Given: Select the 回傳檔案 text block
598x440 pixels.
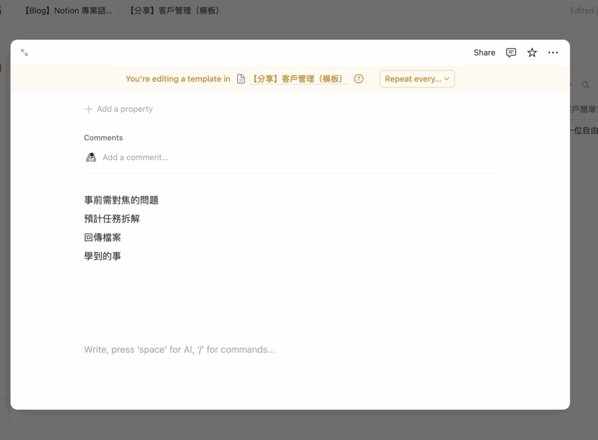Looking at the screenshot, I should tap(103, 237).
